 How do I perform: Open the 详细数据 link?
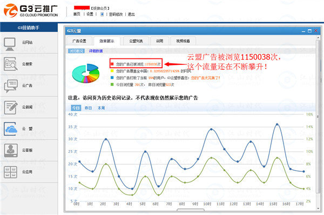coord(96,51)
